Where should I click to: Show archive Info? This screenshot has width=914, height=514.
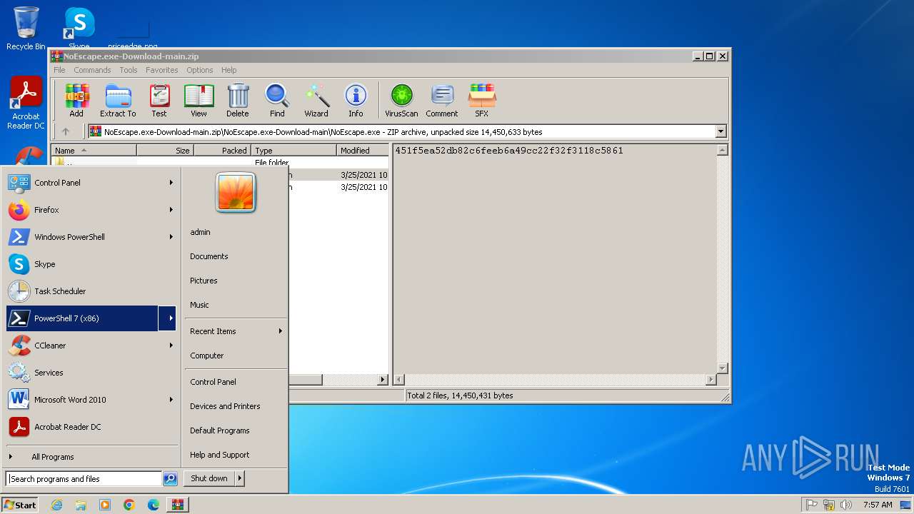coord(356,100)
